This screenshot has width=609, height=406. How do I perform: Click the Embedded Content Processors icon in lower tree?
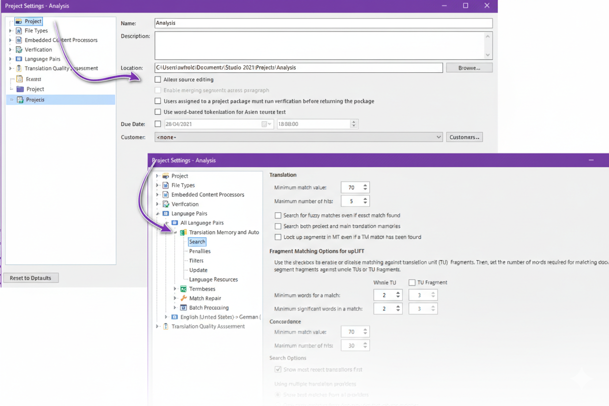coord(166,195)
